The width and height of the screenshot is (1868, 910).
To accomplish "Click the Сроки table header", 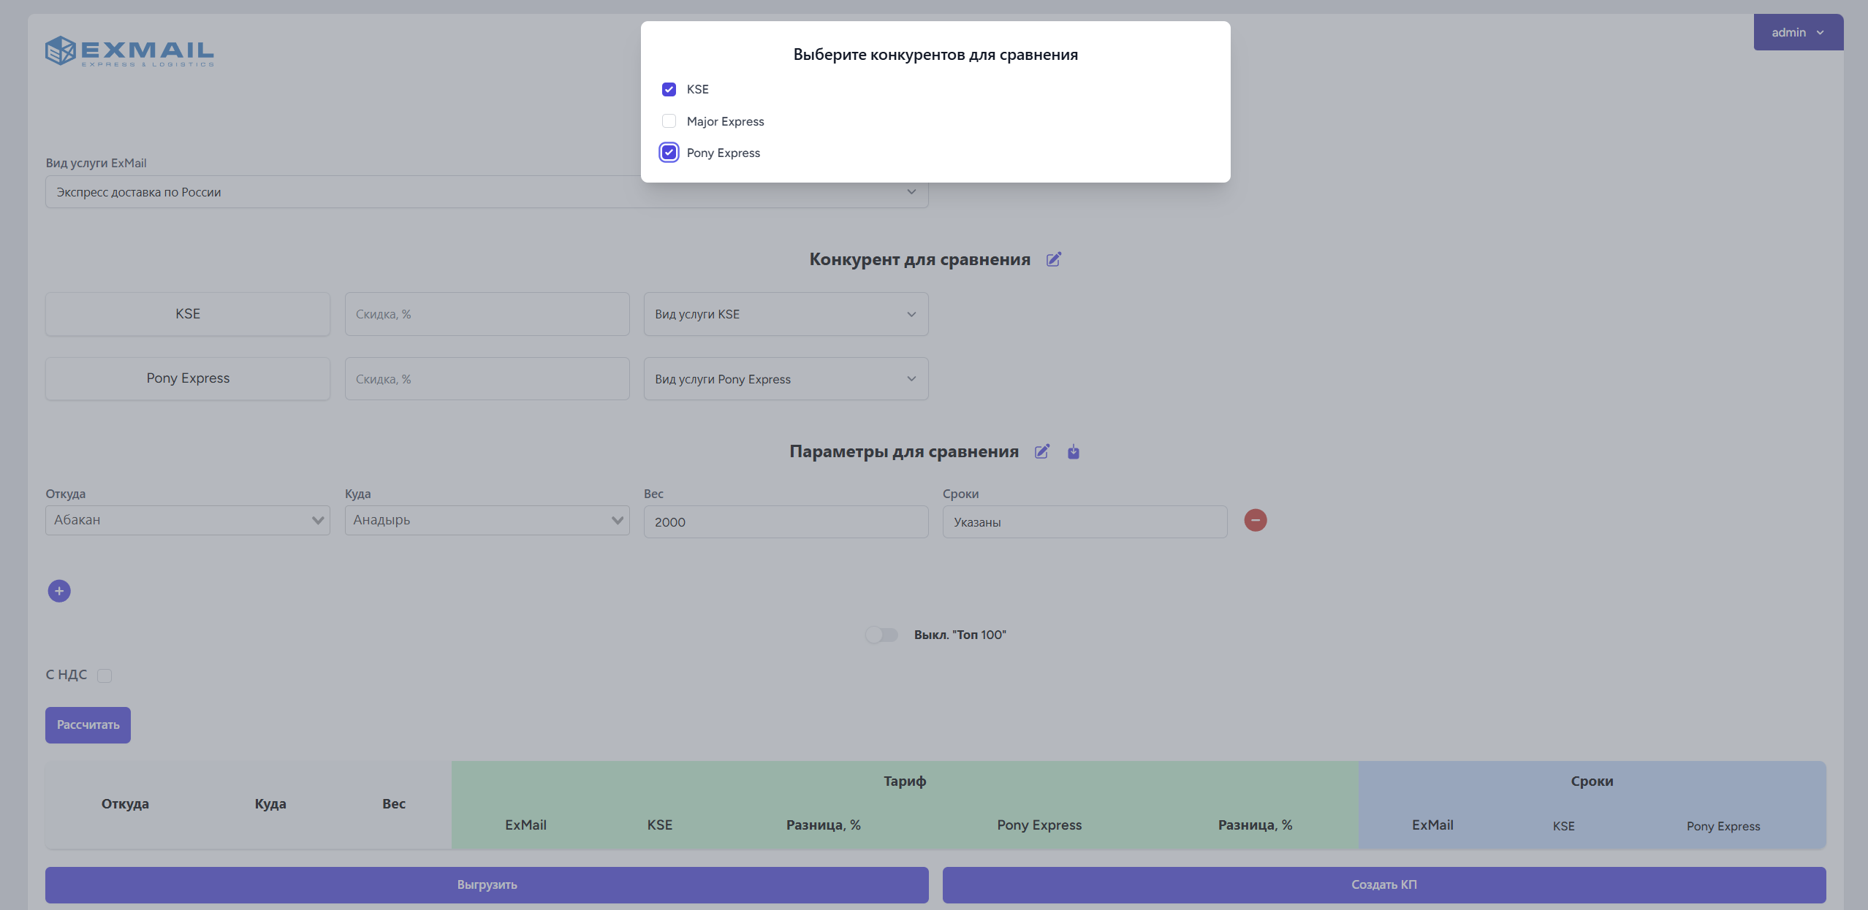I will 1592,781.
